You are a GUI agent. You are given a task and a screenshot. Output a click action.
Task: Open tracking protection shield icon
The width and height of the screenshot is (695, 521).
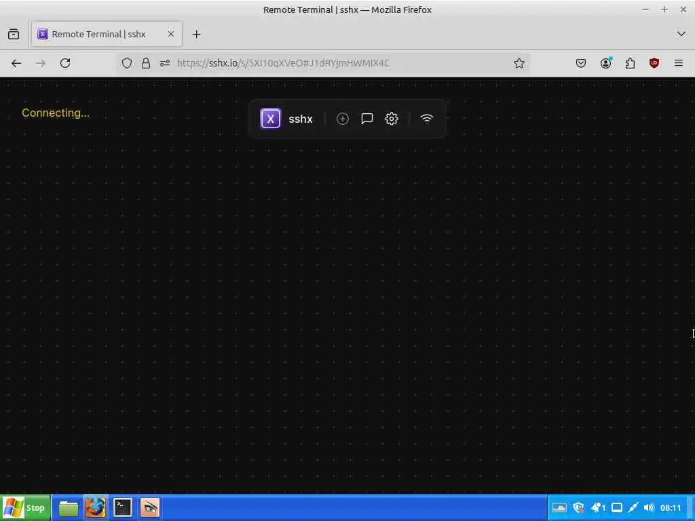(127, 63)
